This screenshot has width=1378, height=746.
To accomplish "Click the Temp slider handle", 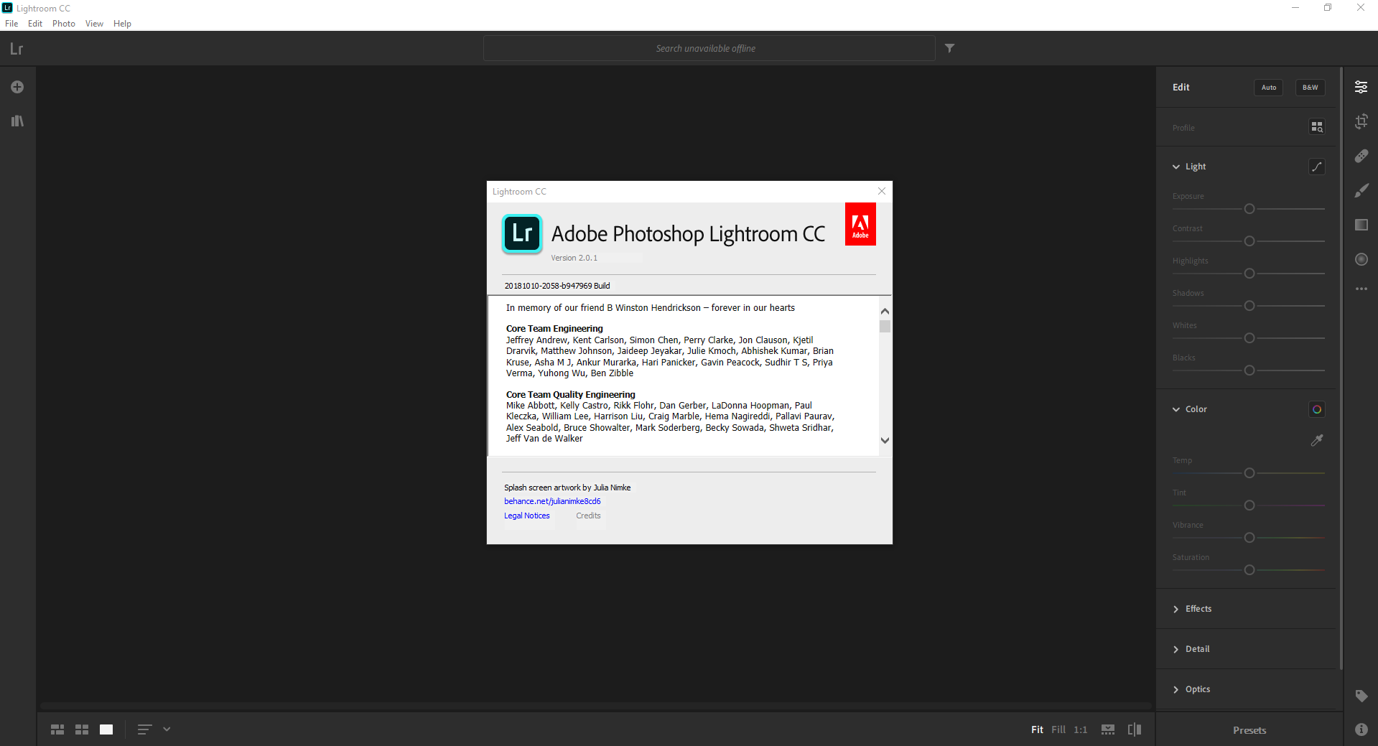I will [1249, 473].
